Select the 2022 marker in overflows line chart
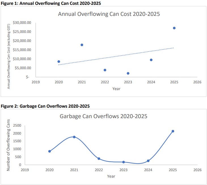The height and width of the screenshot is (185, 207). (x=99, y=159)
